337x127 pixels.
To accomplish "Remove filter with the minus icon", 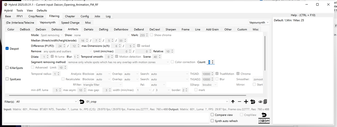I will coord(239,102).
